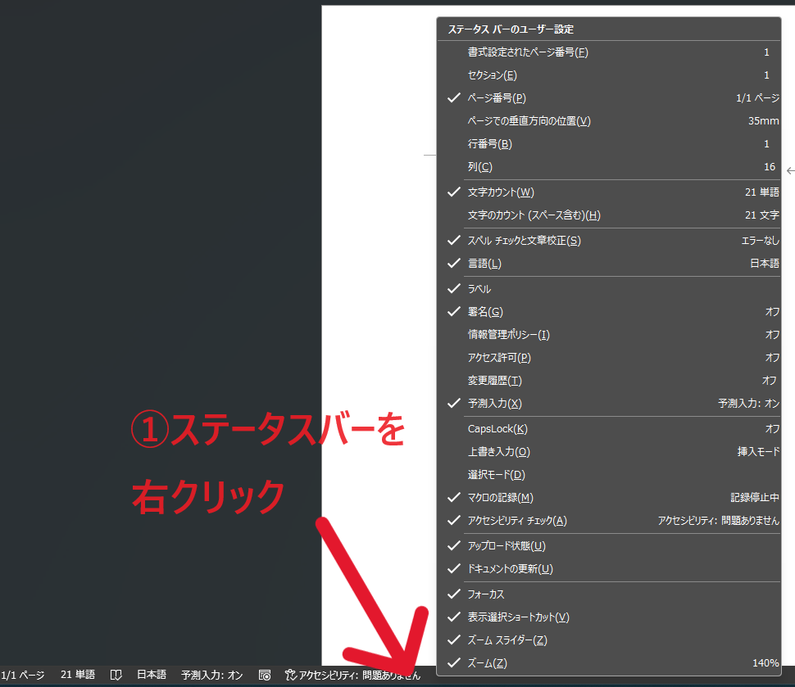Image resolution: width=795 pixels, height=687 pixels.
Task: Click the 日本語 language indicator in status bar
Action: pyautogui.click(x=152, y=675)
